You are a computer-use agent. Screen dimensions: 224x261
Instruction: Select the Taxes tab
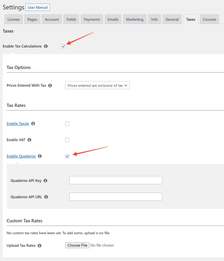point(191,19)
